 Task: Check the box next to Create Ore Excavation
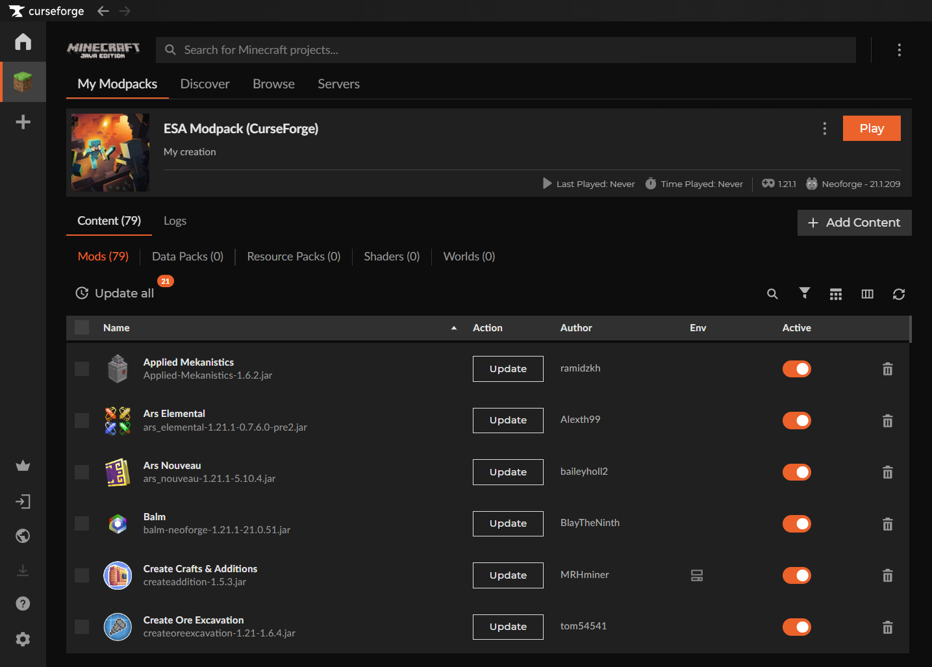pos(82,627)
